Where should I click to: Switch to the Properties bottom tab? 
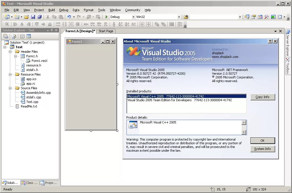[x=49, y=183]
